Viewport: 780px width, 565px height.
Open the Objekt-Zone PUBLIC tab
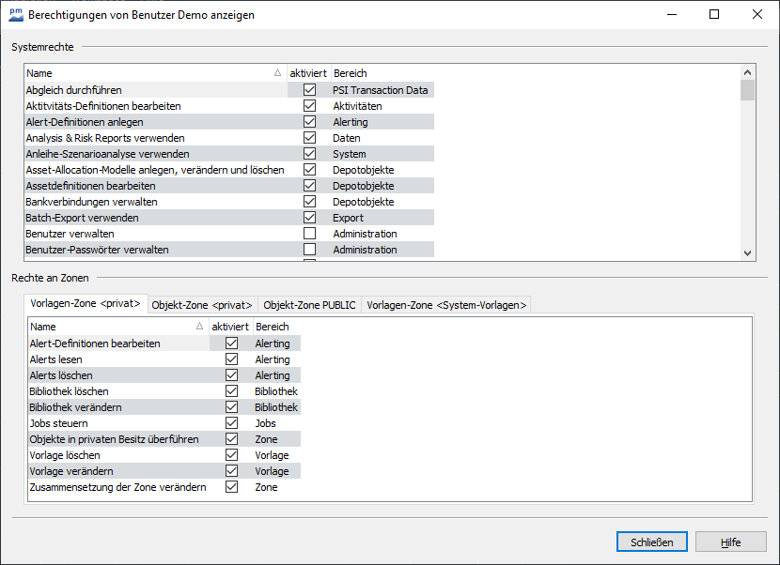pos(309,305)
